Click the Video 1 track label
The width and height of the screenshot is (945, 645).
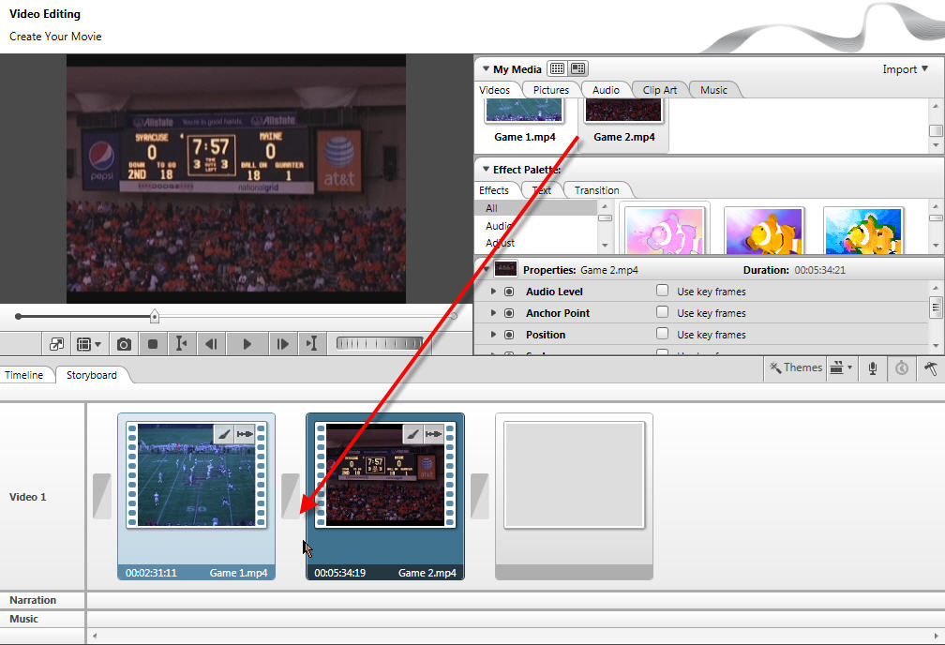click(28, 497)
